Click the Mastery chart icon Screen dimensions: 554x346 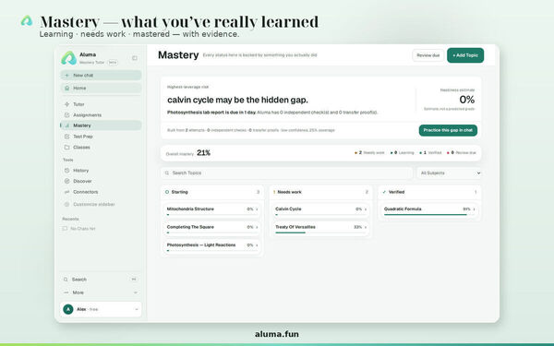coord(66,125)
